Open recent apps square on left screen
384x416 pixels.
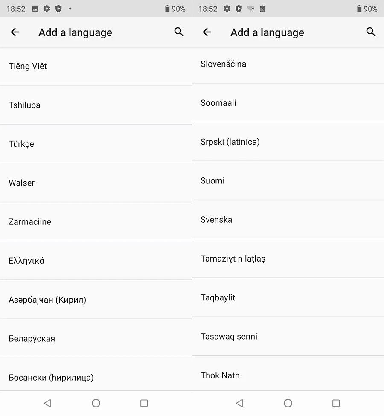pos(144,403)
